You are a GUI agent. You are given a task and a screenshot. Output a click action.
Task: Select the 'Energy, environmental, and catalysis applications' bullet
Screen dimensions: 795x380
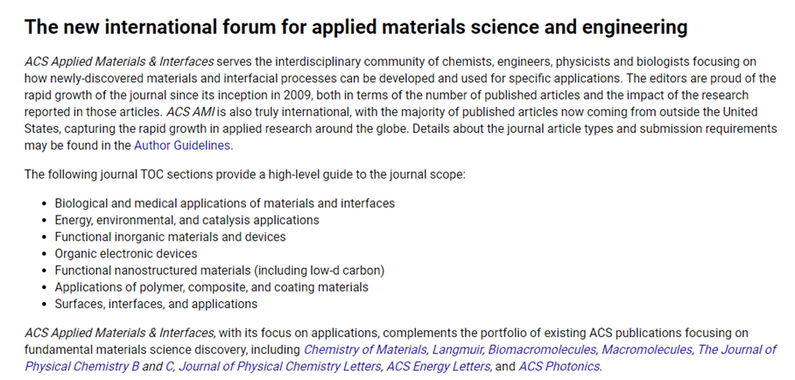(x=186, y=220)
